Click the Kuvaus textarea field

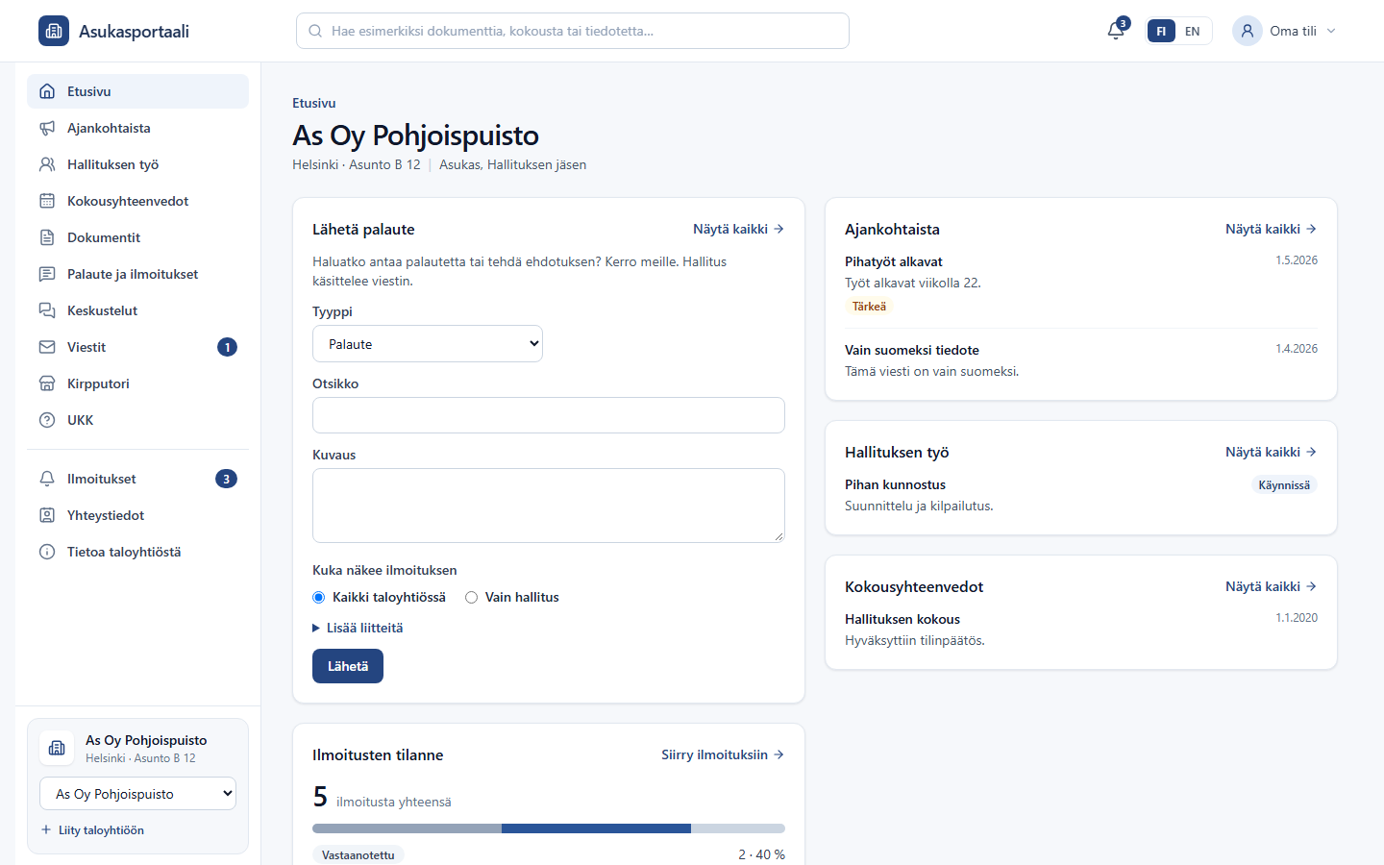coord(549,506)
